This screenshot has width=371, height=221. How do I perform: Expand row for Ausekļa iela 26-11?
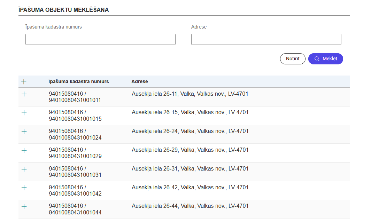[x=24, y=94]
